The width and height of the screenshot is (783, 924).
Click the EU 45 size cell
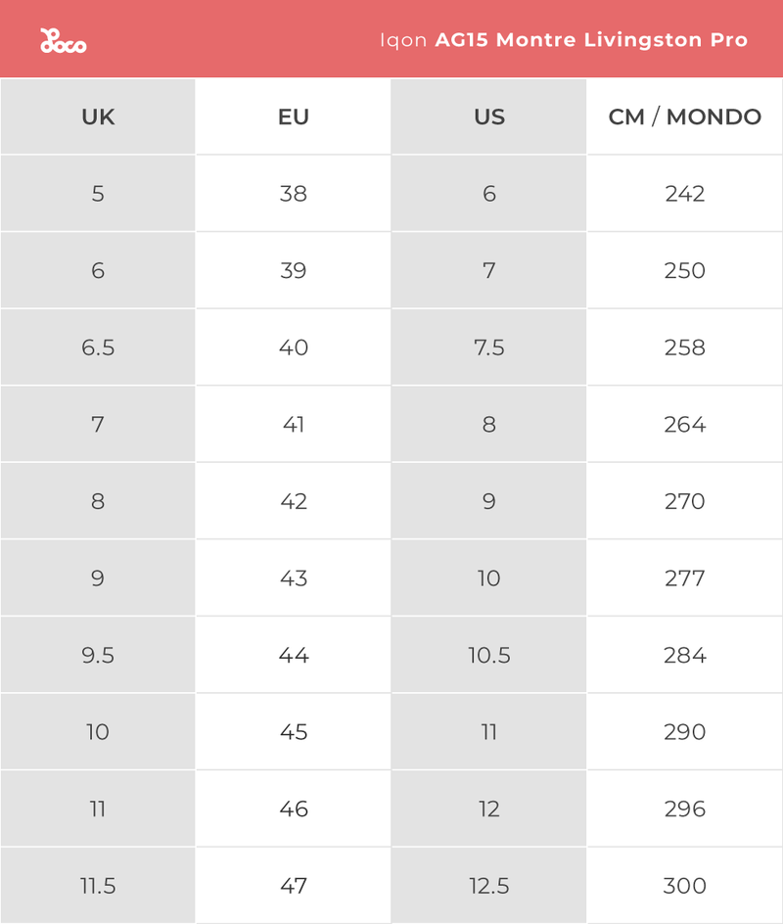click(294, 732)
